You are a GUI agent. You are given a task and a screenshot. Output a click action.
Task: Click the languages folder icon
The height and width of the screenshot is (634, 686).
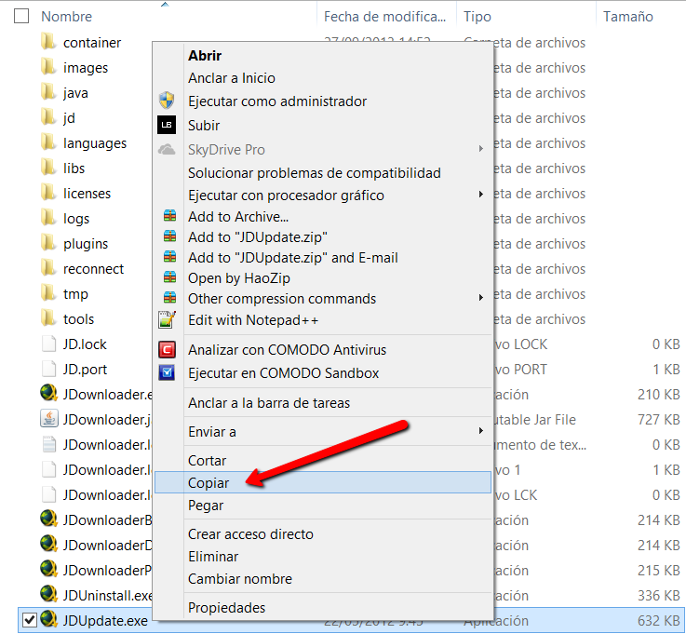(48, 142)
